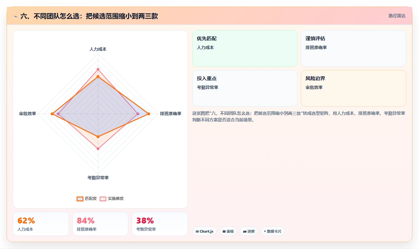This screenshot has height=249, width=419.
Task: Click the 排班准确率 radar axis label
Action: (171, 114)
